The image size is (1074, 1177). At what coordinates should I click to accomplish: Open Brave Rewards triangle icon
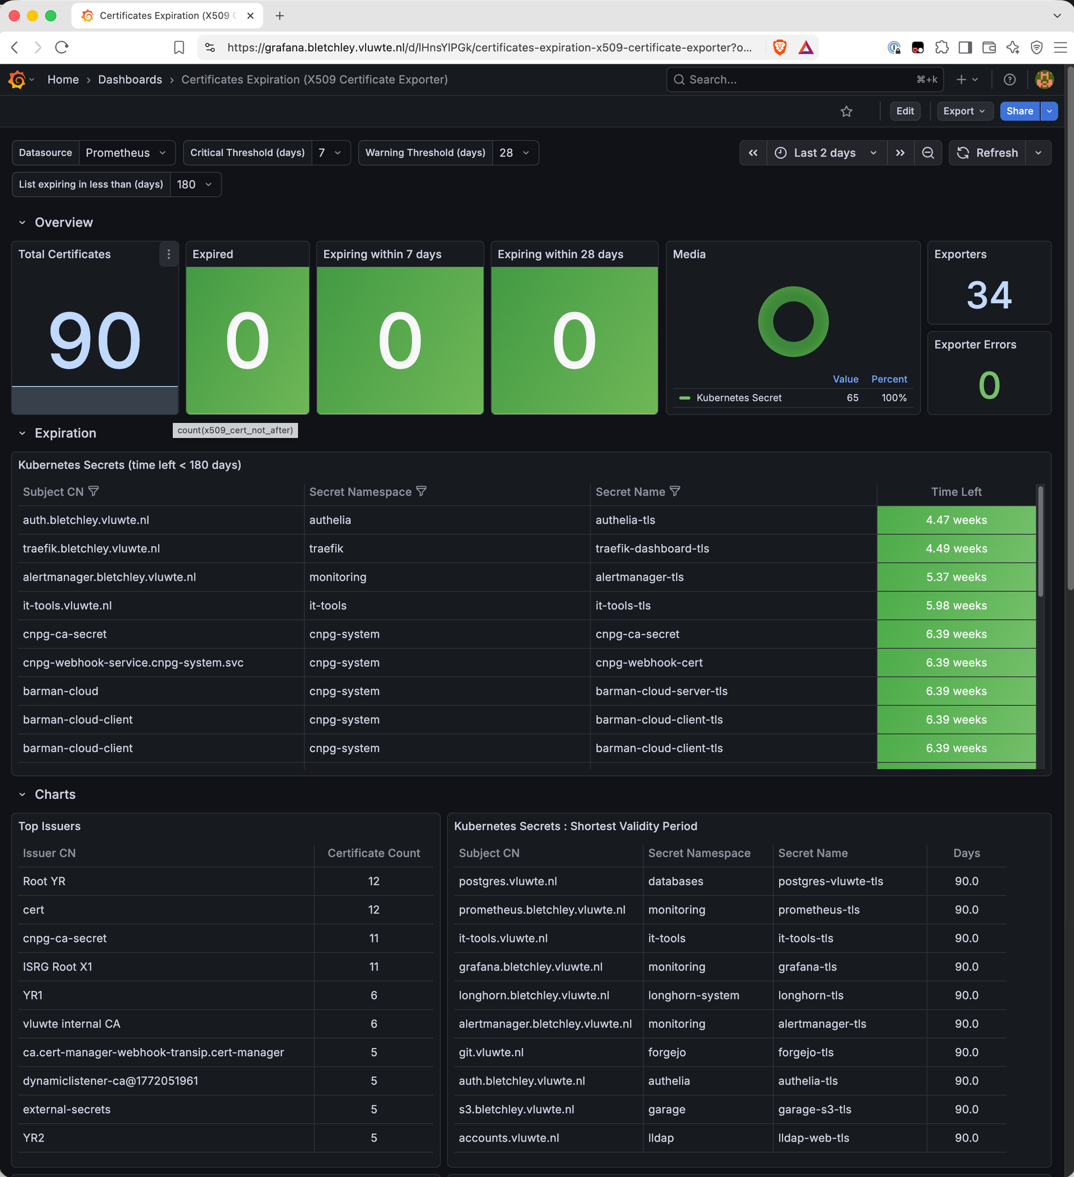806,47
